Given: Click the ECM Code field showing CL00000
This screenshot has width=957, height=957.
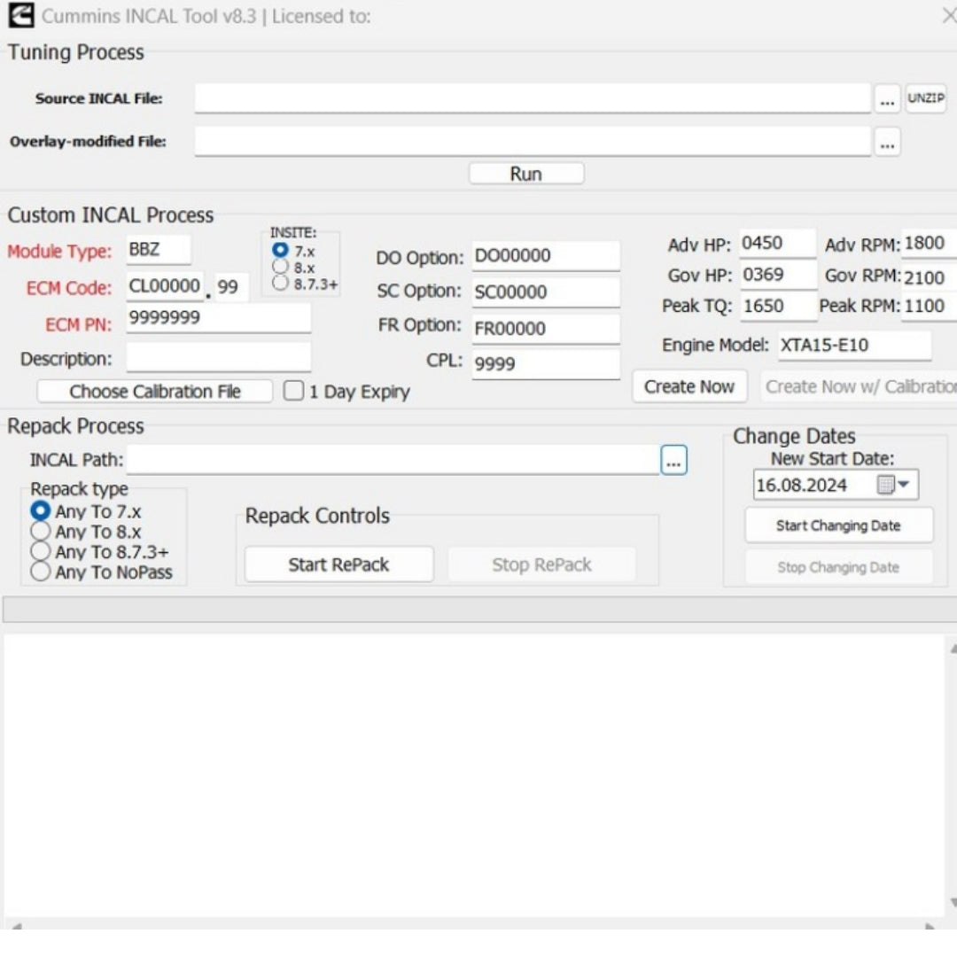Looking at the screenshot, I should (x=165, y=286).
